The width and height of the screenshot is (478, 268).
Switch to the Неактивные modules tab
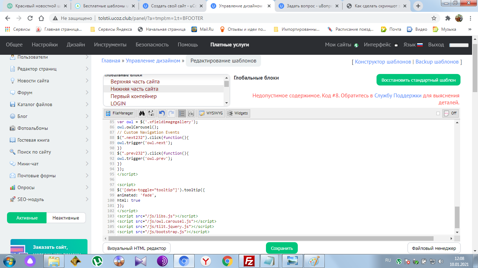(66, 218)
